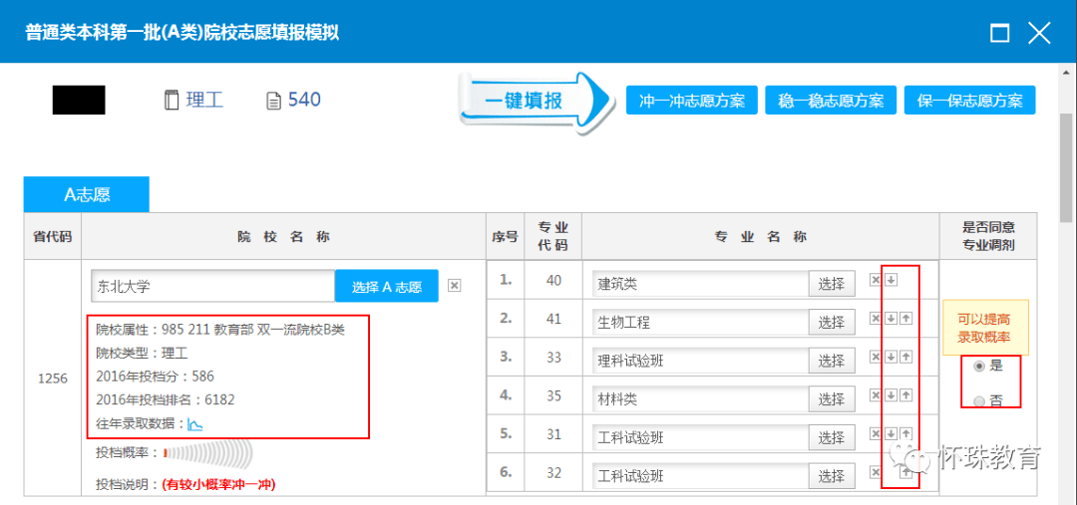
Task: Focus the 理科试验班 major name field
Action: pyautogui.click(x=701, y=361)
